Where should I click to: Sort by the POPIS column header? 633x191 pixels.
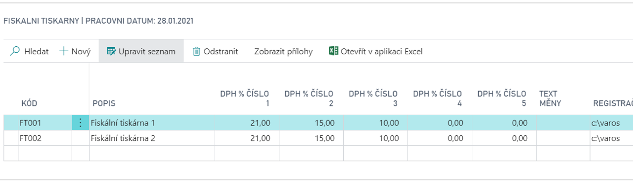tap(104, 103)
